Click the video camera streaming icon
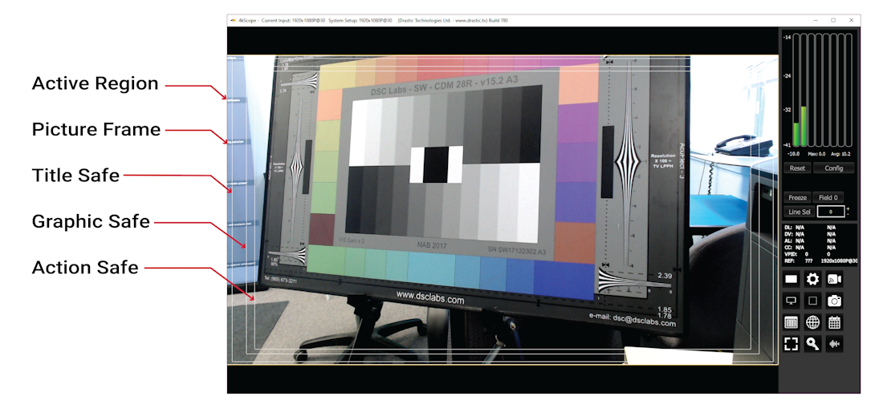The height and width of the screenshot is (412, 883). (x=834, y=279)
